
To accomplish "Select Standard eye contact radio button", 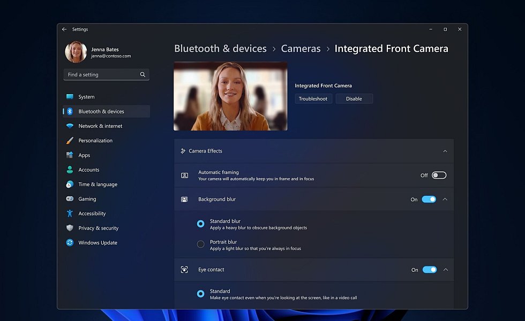I will tap(200, 294).
